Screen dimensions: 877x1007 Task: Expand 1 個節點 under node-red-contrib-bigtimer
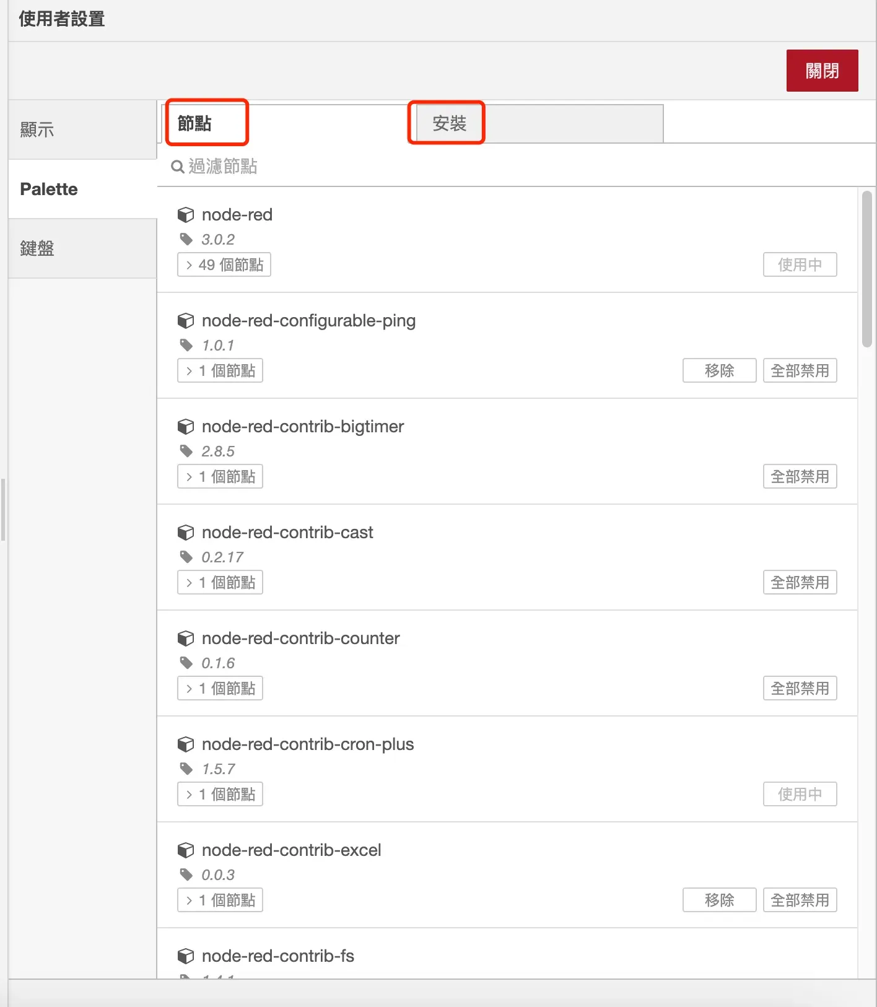pyautogui.click(x=220, y=476)
